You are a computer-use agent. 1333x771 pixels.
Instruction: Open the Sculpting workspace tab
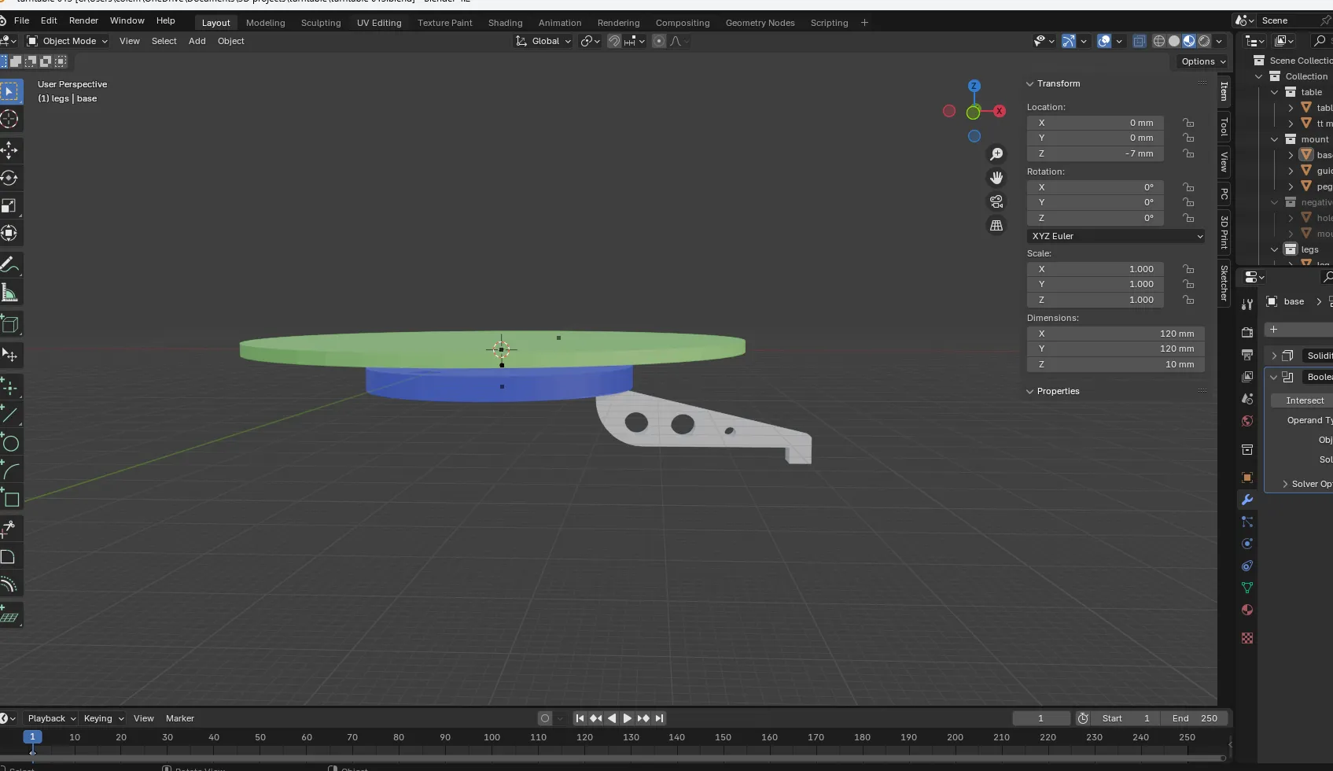pos(321,23)
